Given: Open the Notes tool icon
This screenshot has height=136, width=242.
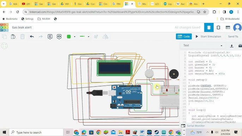Looking at the screenshot, I should click(50, 37).
